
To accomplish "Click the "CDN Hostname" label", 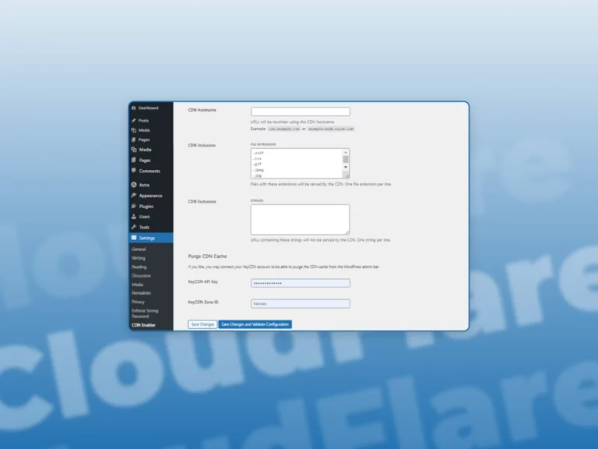I will 202,110.
